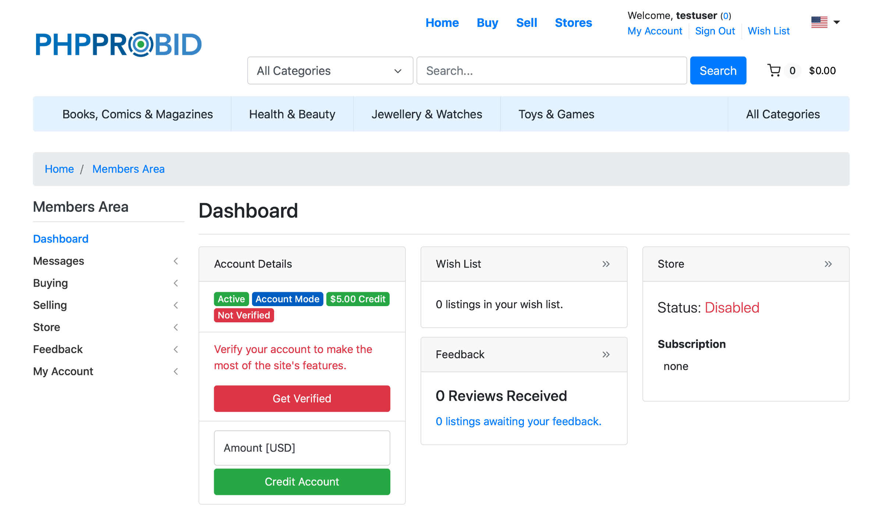Open the All Categories dropdown

330,71
